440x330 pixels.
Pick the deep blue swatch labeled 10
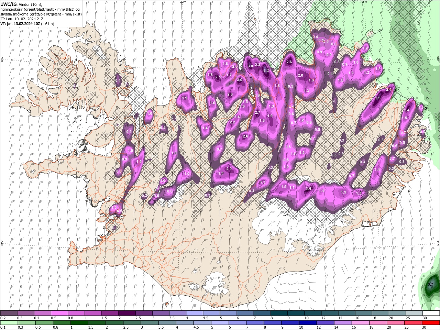(x=307, y=323)
